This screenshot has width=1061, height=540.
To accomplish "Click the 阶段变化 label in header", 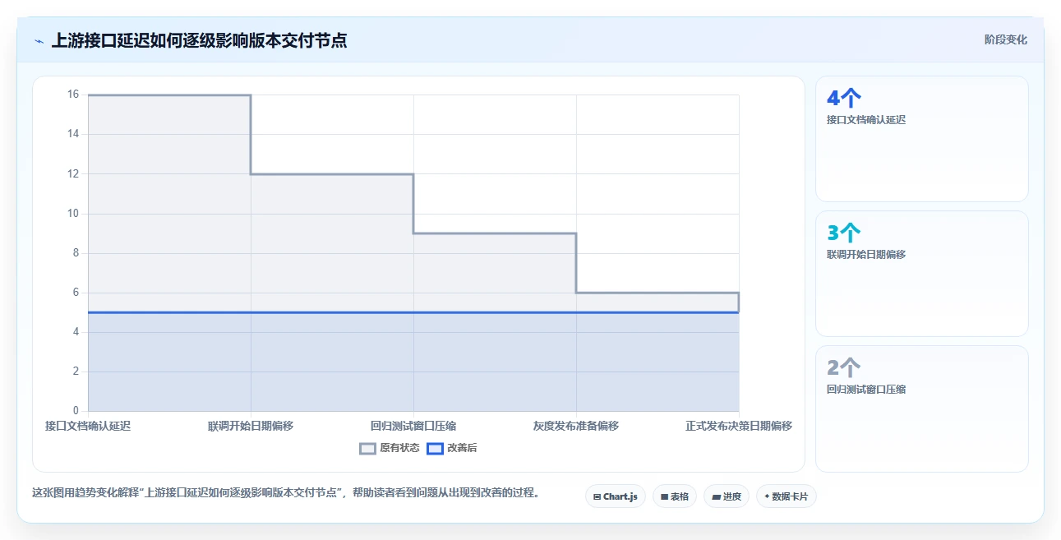I will tap(1005, 39).
